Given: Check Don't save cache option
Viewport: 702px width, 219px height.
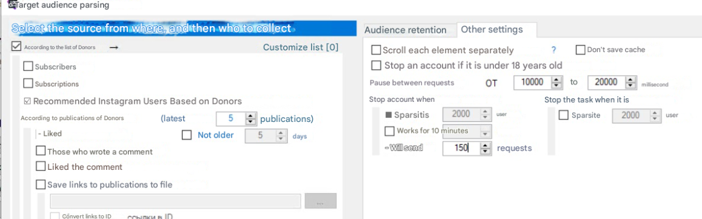Looking at the screenshot, I should click(581, 50).
